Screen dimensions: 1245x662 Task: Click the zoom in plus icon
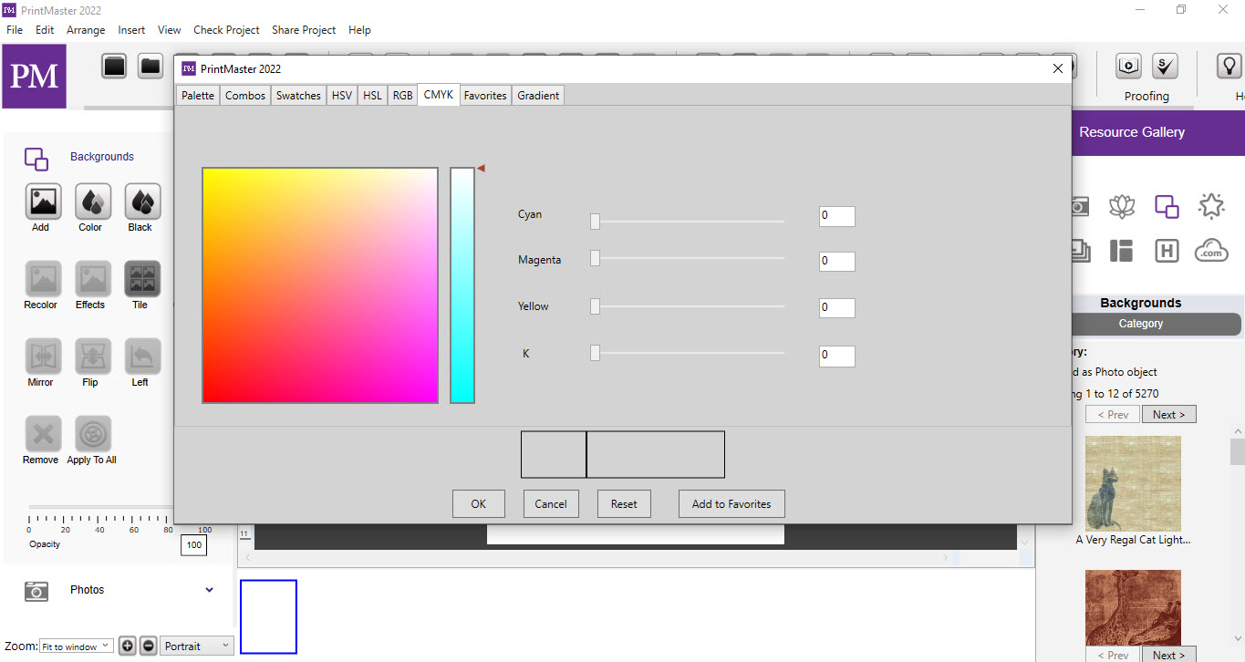coord(128,646)
